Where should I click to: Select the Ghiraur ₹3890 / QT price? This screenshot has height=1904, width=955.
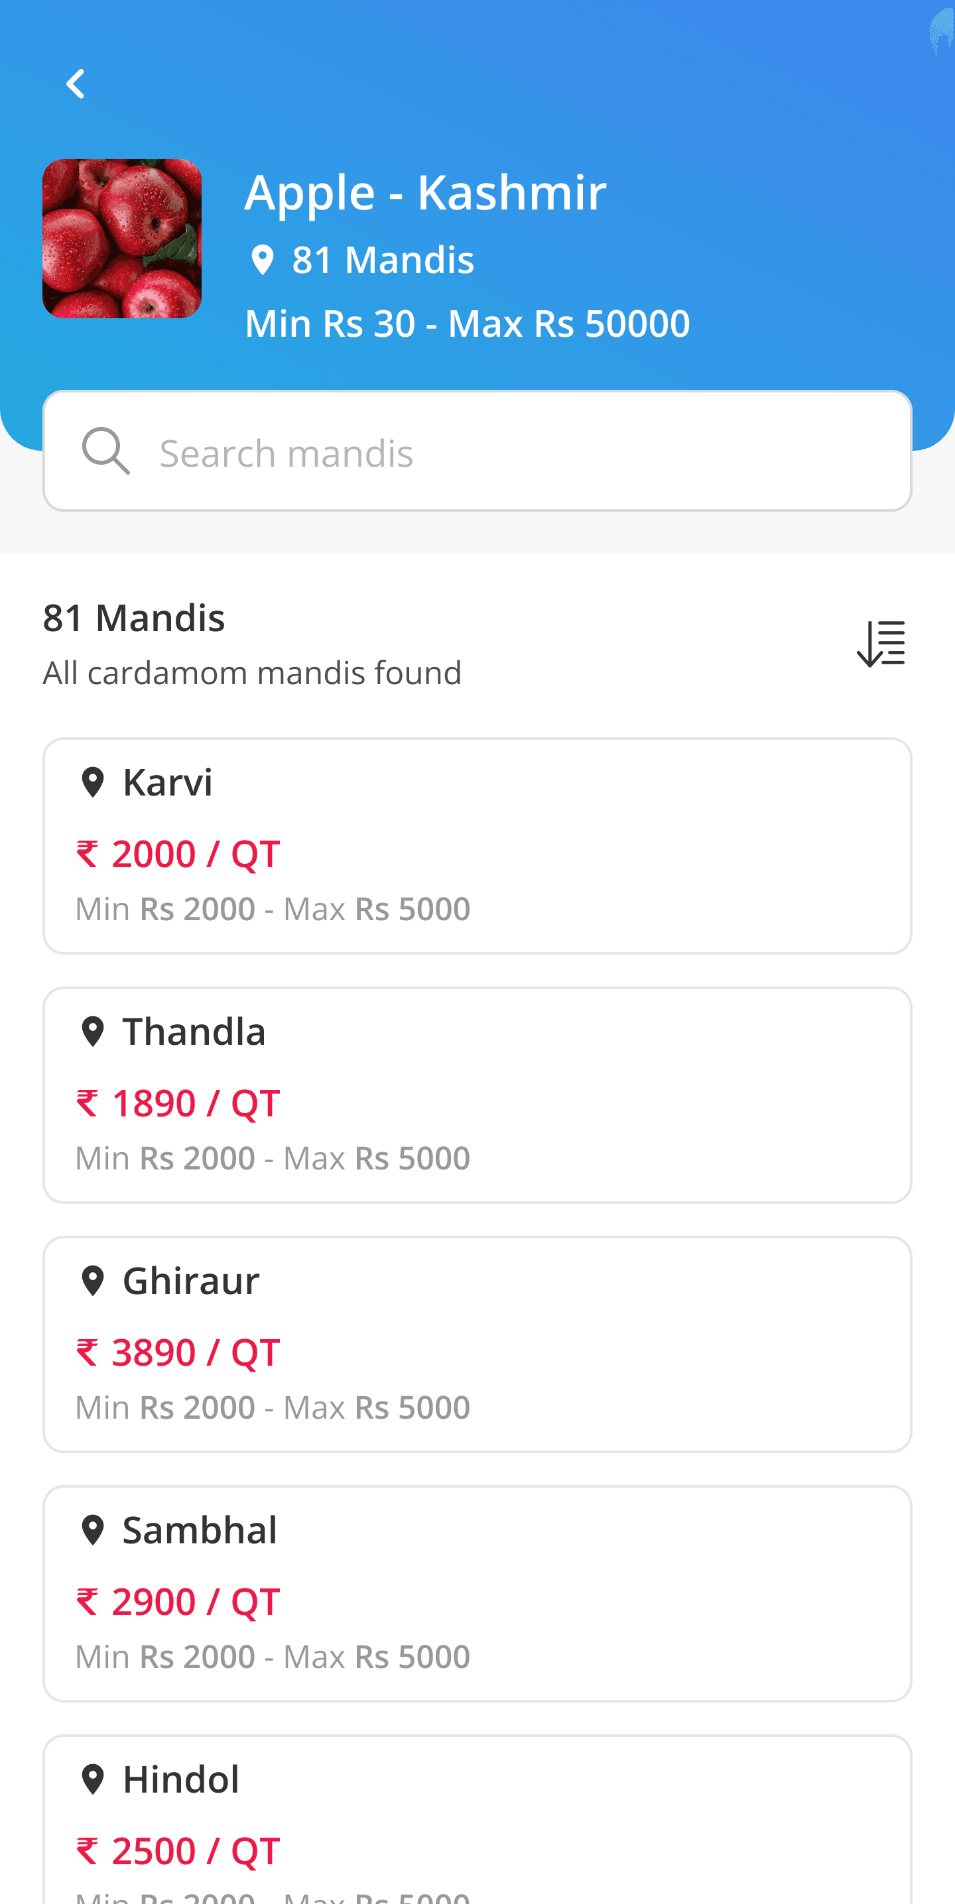click(x=178, y=1352)
